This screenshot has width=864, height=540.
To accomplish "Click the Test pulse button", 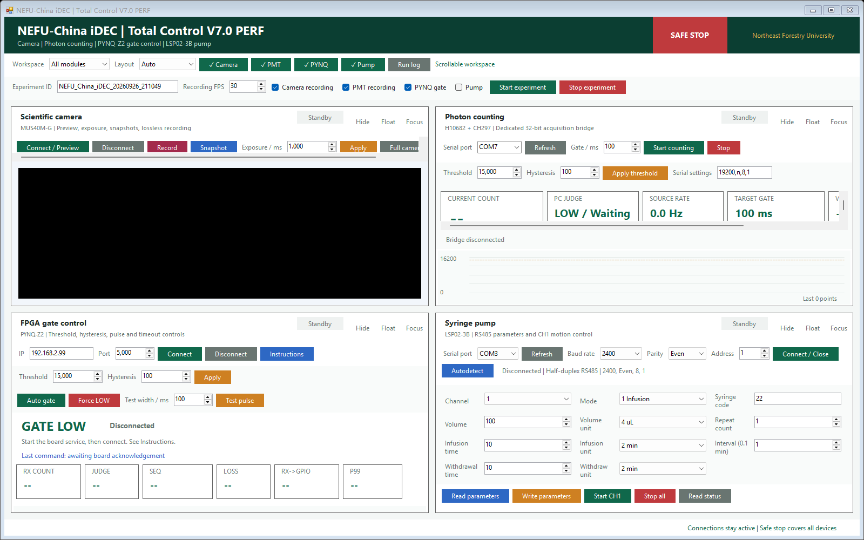I will tap(240, 401).
